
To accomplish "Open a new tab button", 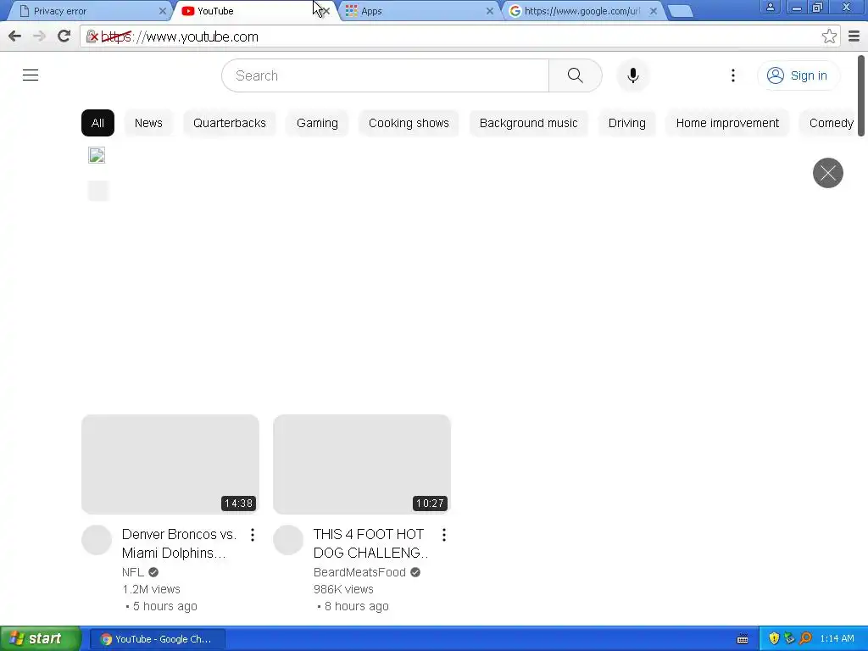I will point(681,12).
